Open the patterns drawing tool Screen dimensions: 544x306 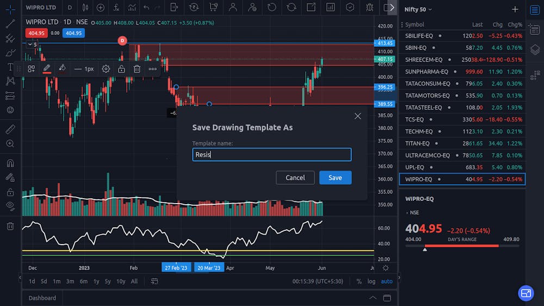pyautogui.click(x=10, y=81)
